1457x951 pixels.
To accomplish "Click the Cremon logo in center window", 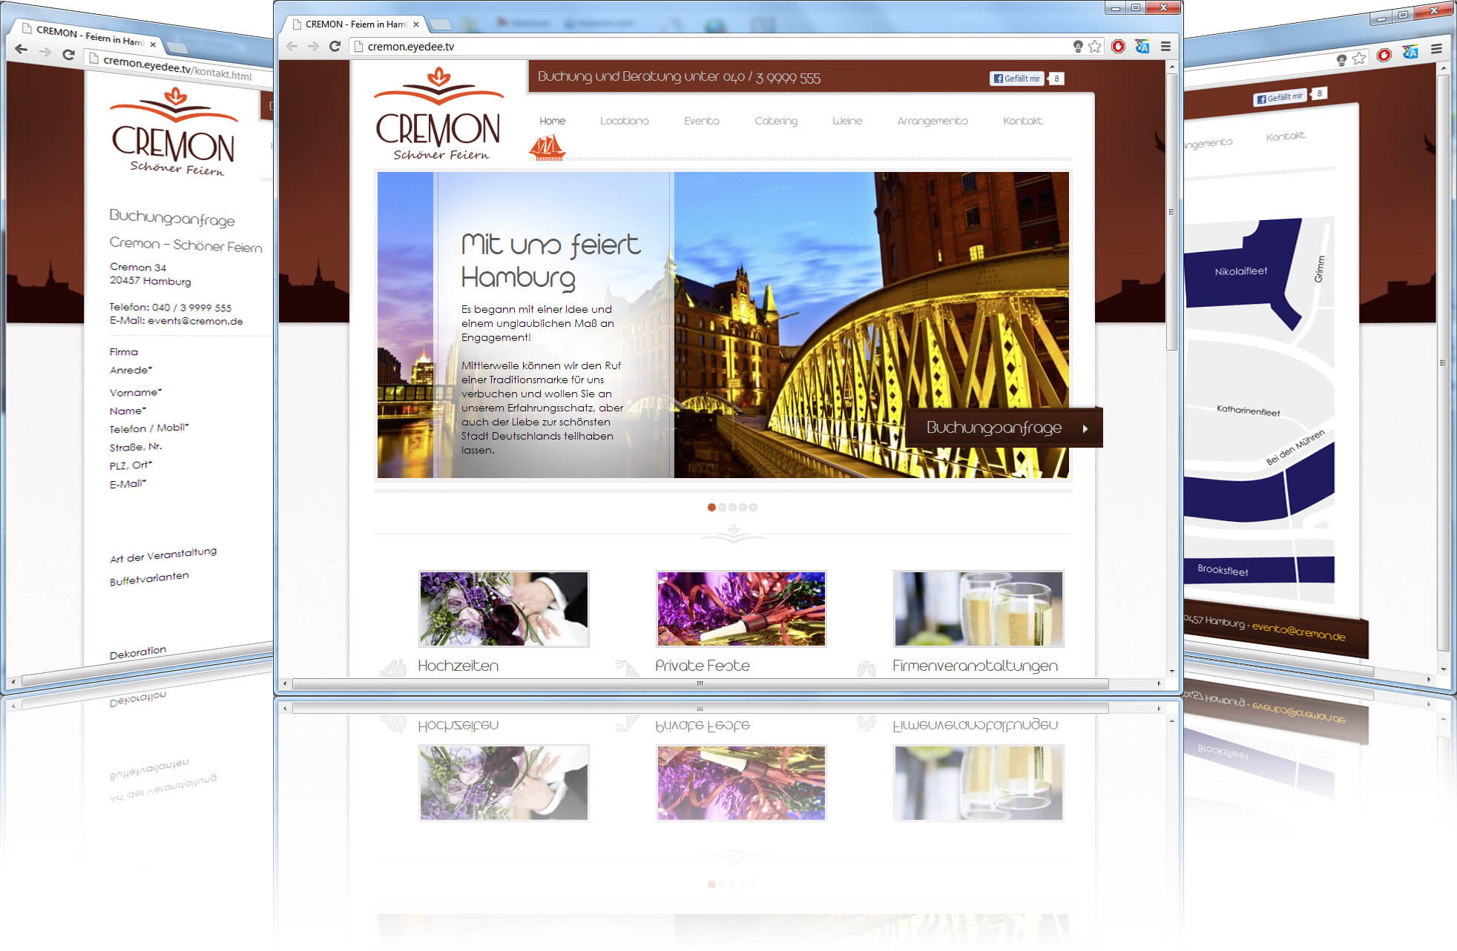I will tap(439, 113).
